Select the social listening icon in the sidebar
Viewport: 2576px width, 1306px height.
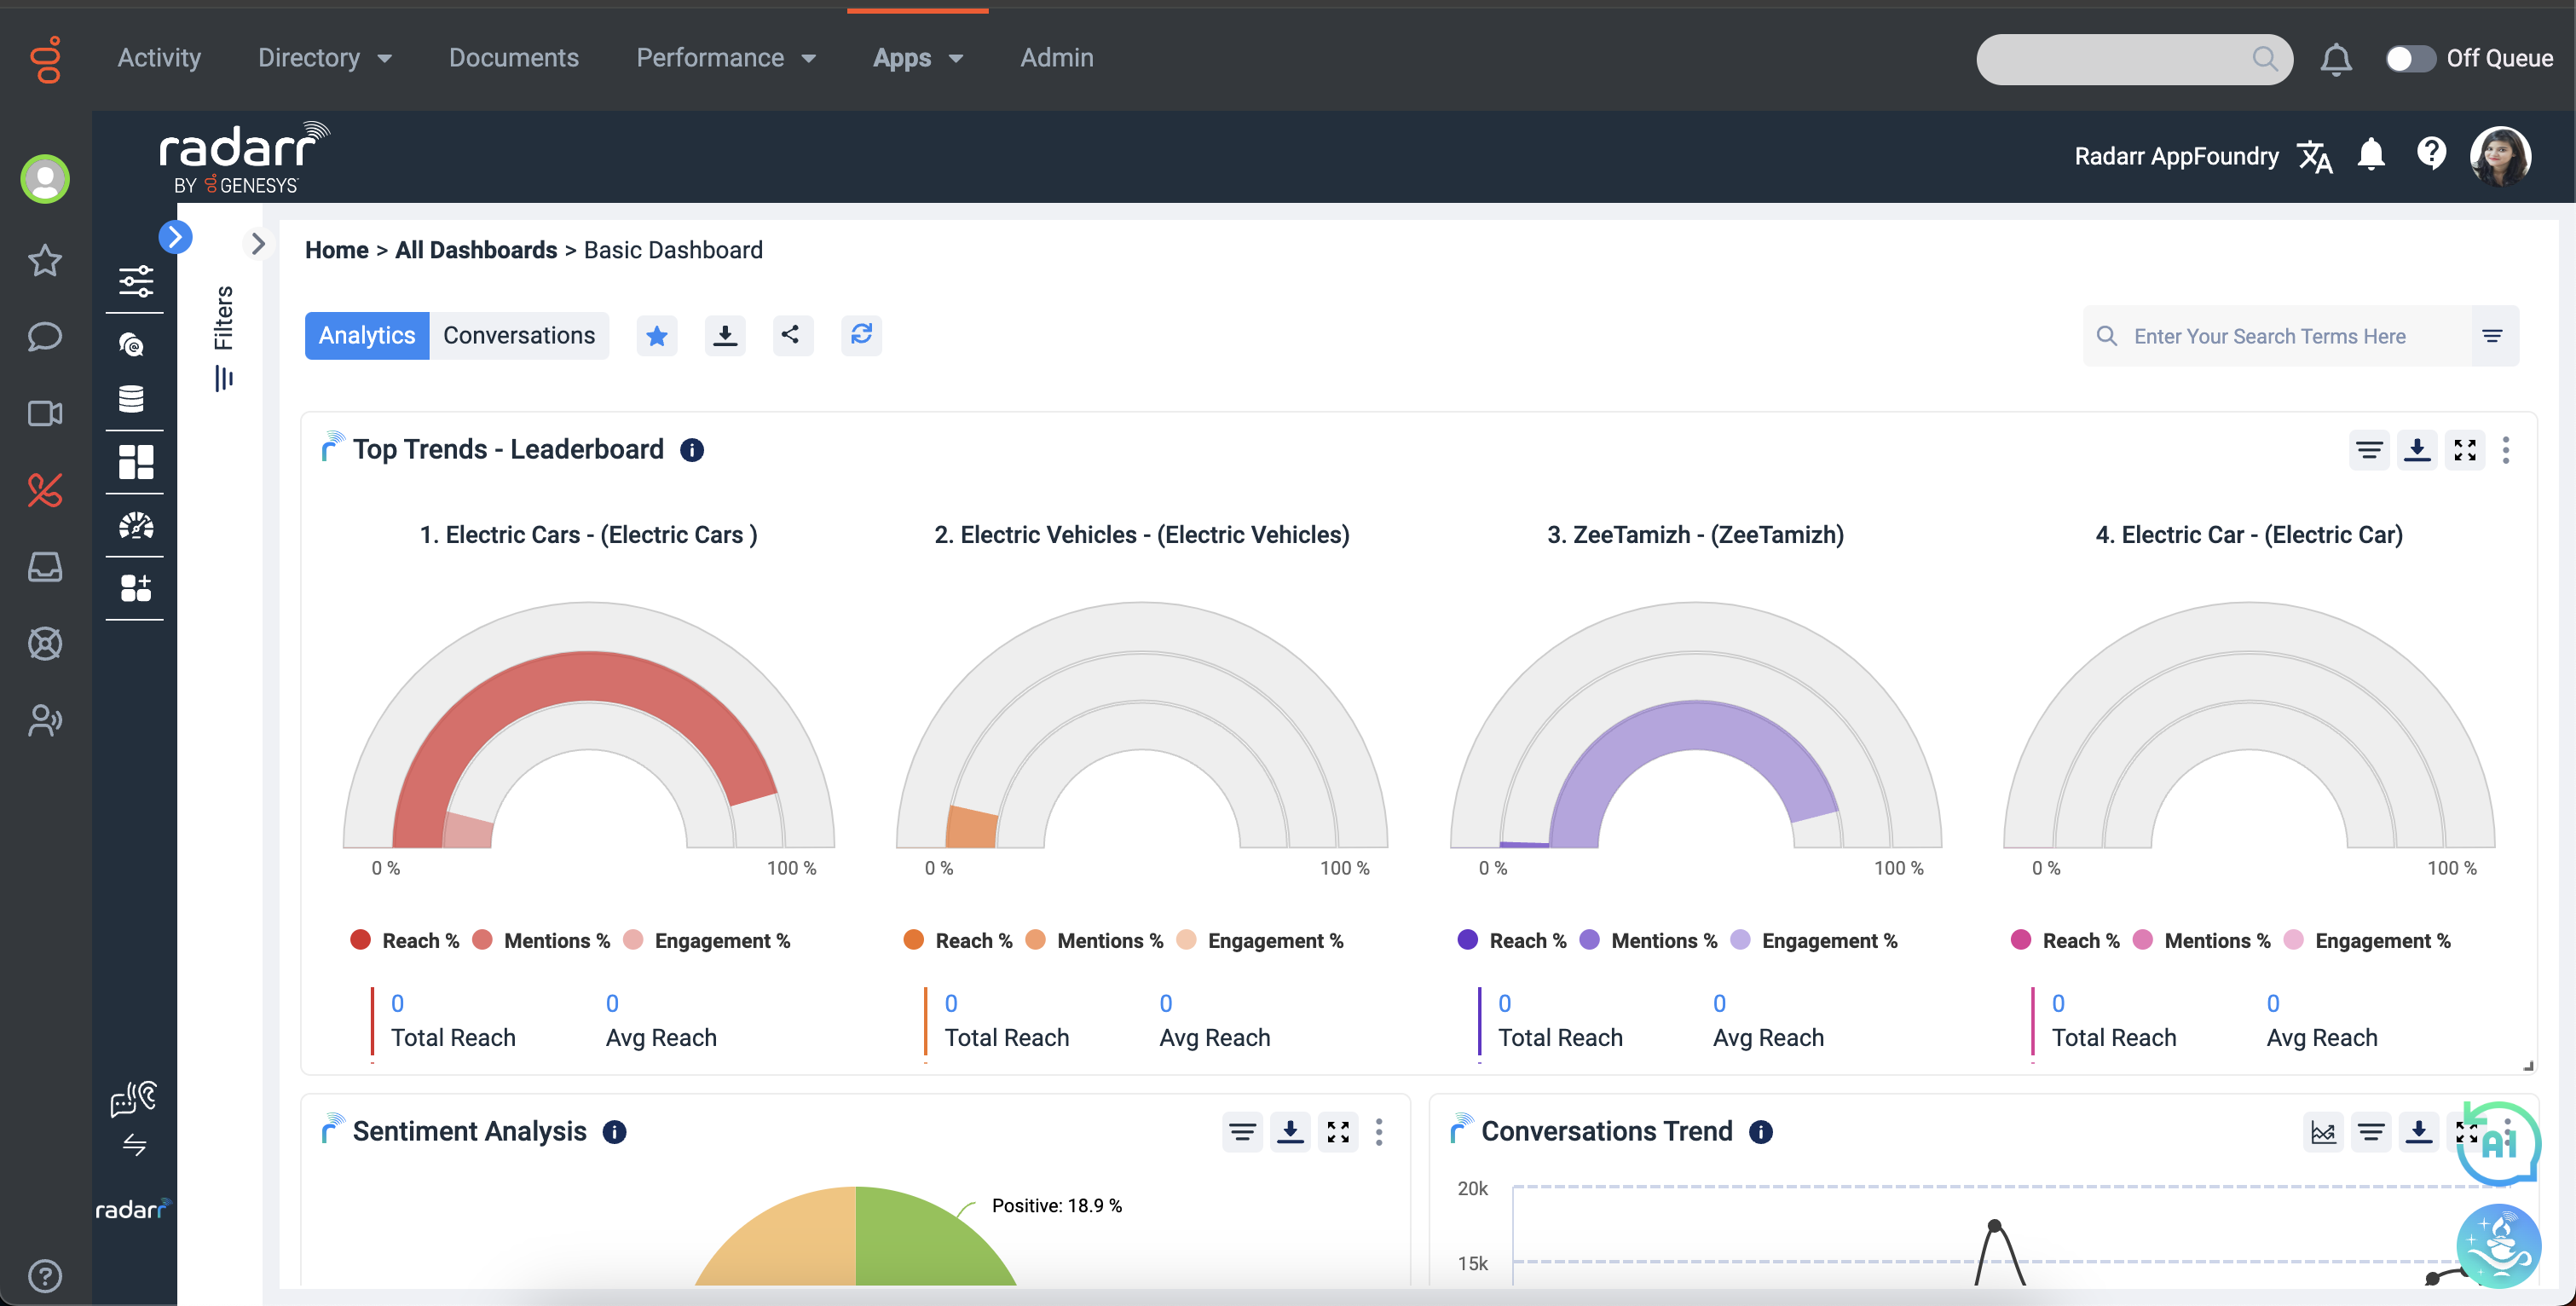click(135, 345)
